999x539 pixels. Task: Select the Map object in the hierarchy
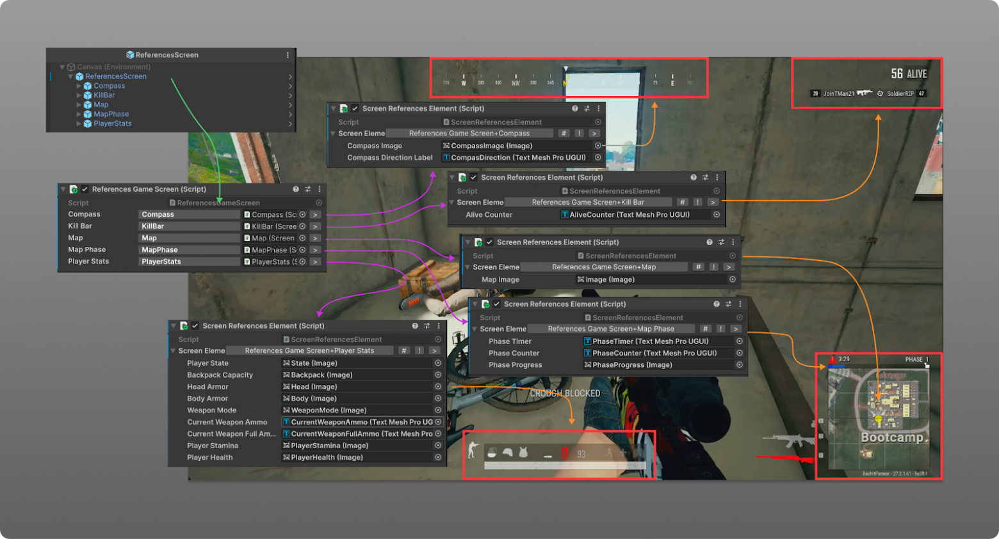tap(101, 105)
